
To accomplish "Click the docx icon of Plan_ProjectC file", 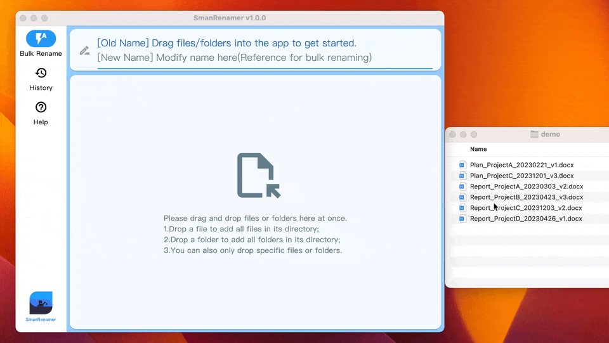I will [462, 176].
